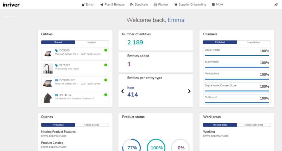Click the Emma name link in welcome message
This screenshot has width=282, height=151.
point(176,20)
